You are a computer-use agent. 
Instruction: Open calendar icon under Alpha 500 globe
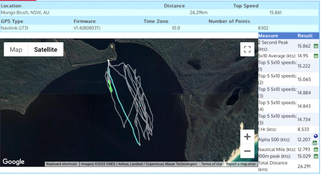[315, 143]
